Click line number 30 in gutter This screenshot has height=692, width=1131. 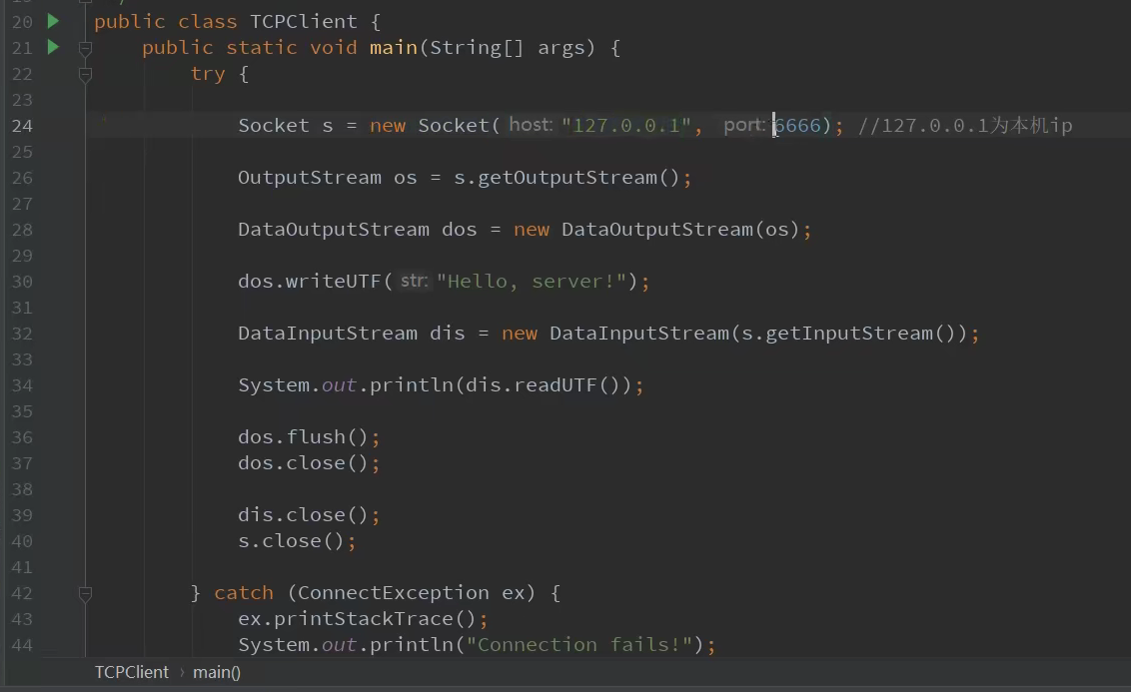22,282
